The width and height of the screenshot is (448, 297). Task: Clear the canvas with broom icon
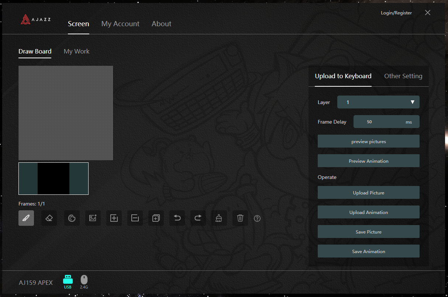[x=219, y=218]
